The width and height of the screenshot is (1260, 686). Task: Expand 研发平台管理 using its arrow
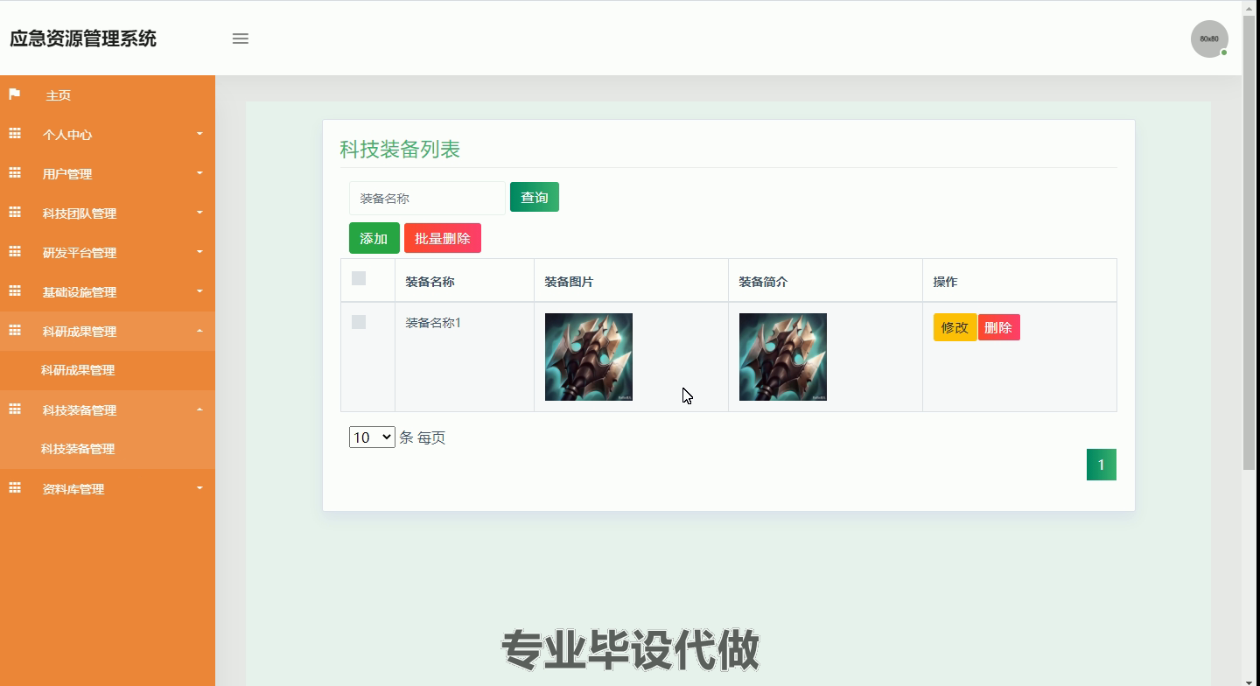(x=199, y=252)
